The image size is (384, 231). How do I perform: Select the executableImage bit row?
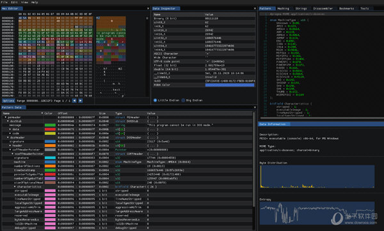pos(127,195)
